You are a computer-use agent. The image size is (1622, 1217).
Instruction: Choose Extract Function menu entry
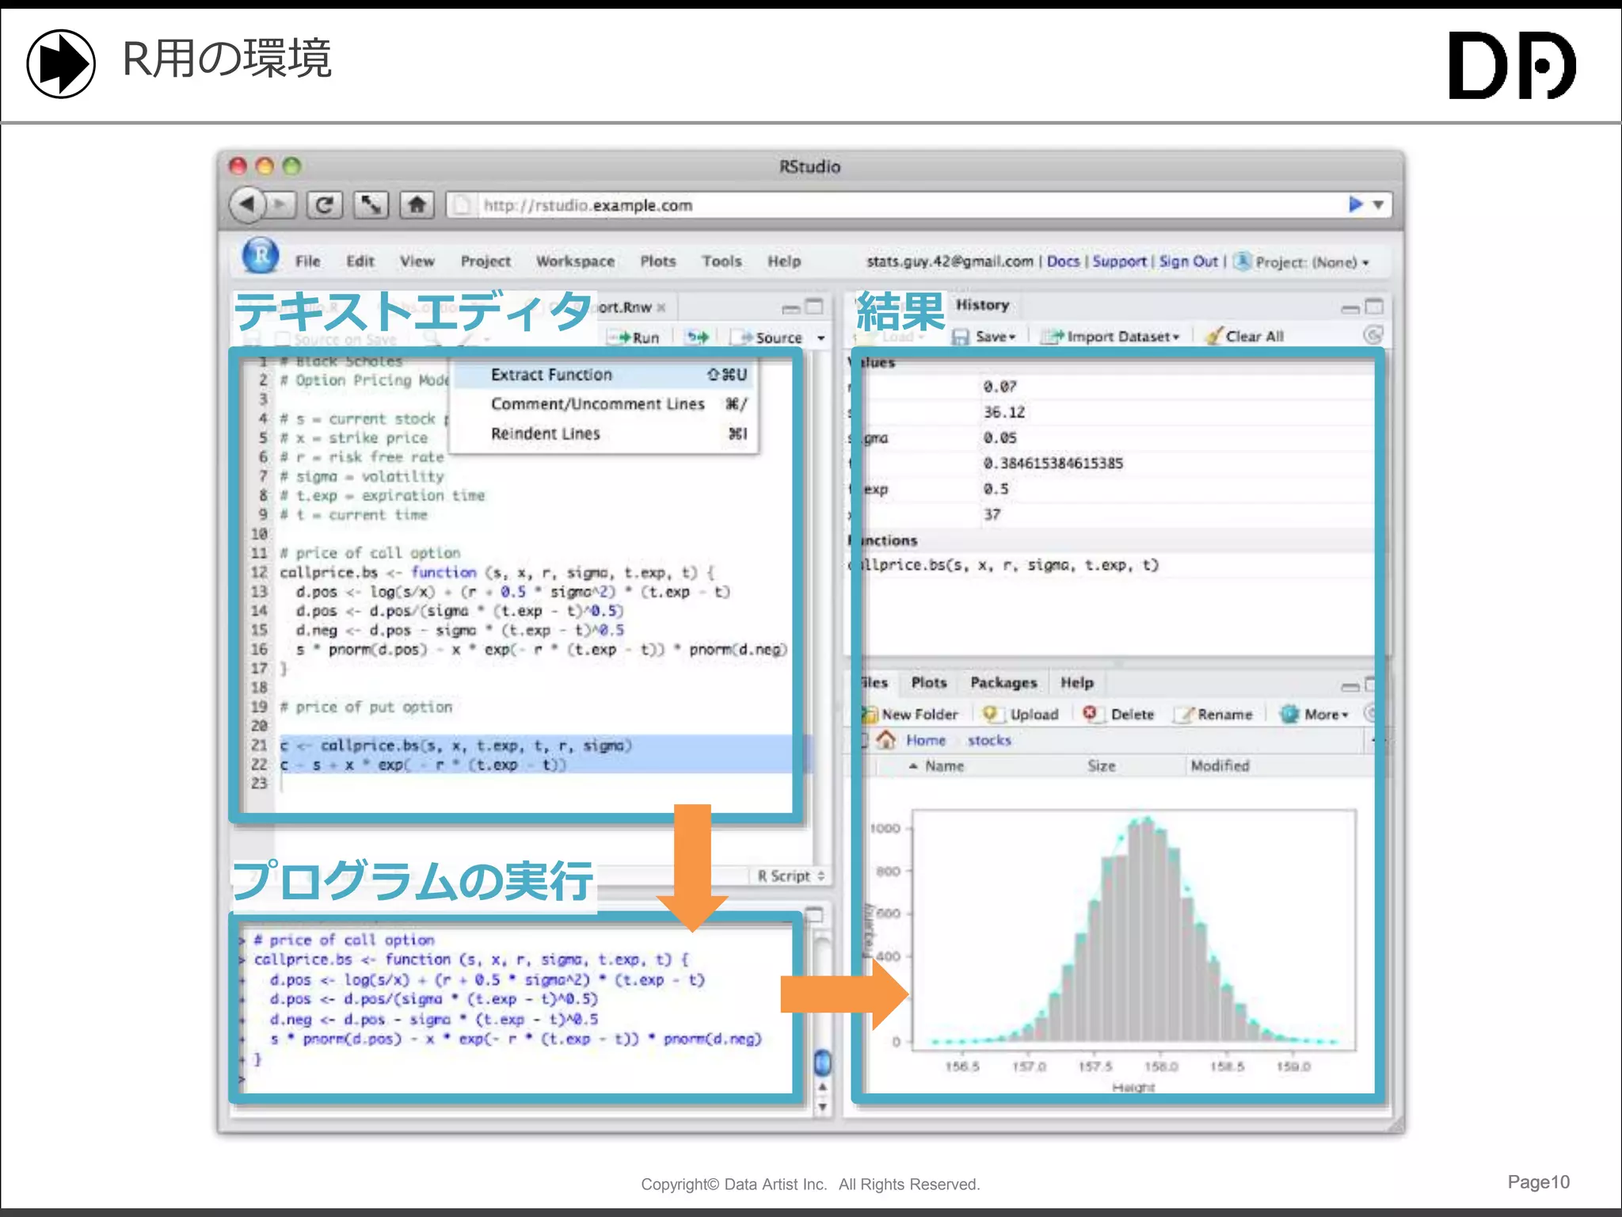point(552,375)
